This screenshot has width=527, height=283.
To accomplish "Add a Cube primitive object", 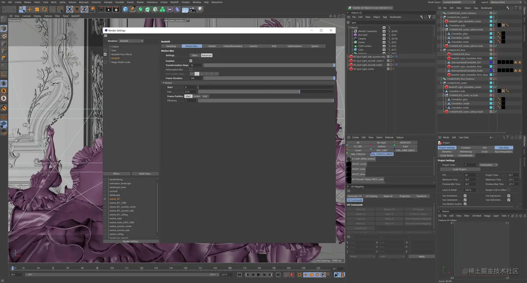I will [125, 9].
